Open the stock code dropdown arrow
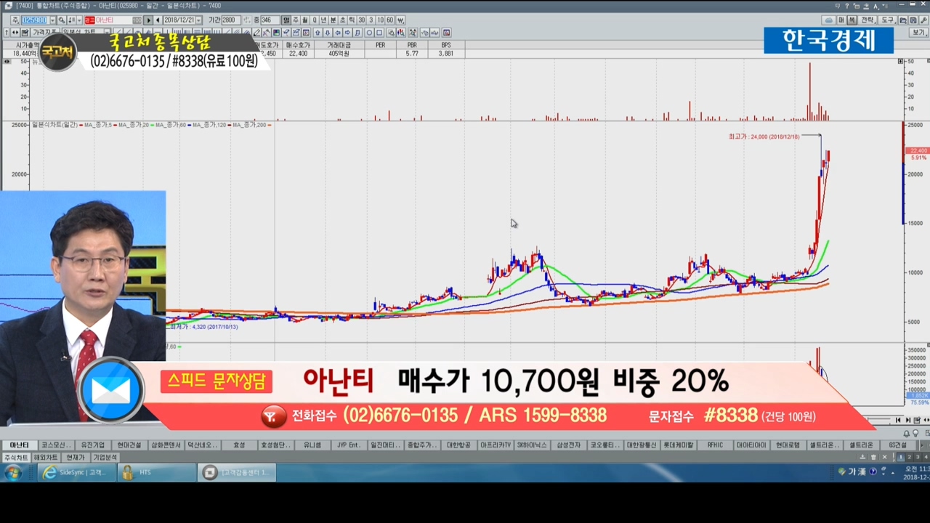Screen dimensions: 930x523 (x=52, y=20)
